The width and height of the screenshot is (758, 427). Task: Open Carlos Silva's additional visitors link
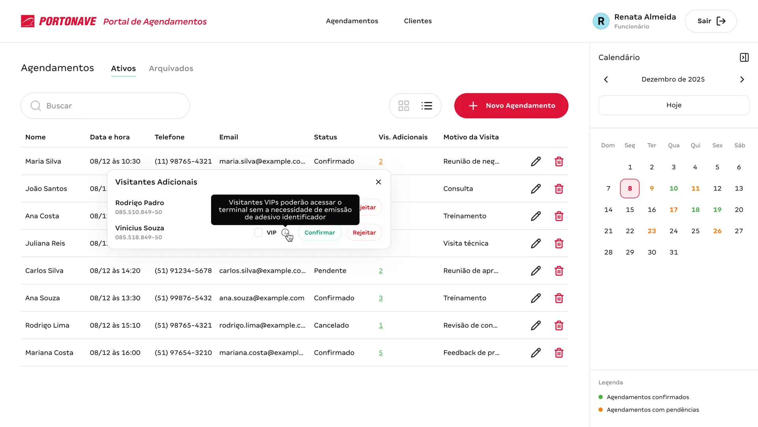[x=381, y=271]
